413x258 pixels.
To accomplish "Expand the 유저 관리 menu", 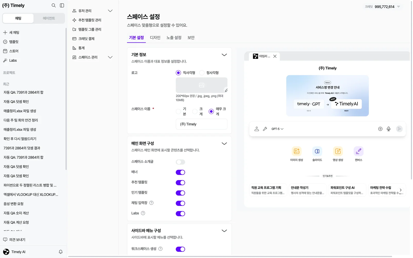I will pos(110,11).
